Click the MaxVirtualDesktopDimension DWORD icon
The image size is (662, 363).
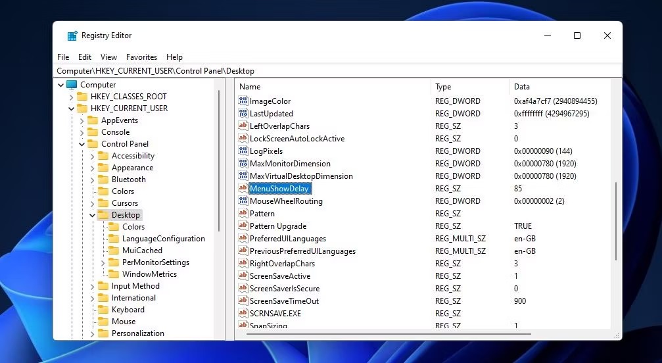point(243,176)
